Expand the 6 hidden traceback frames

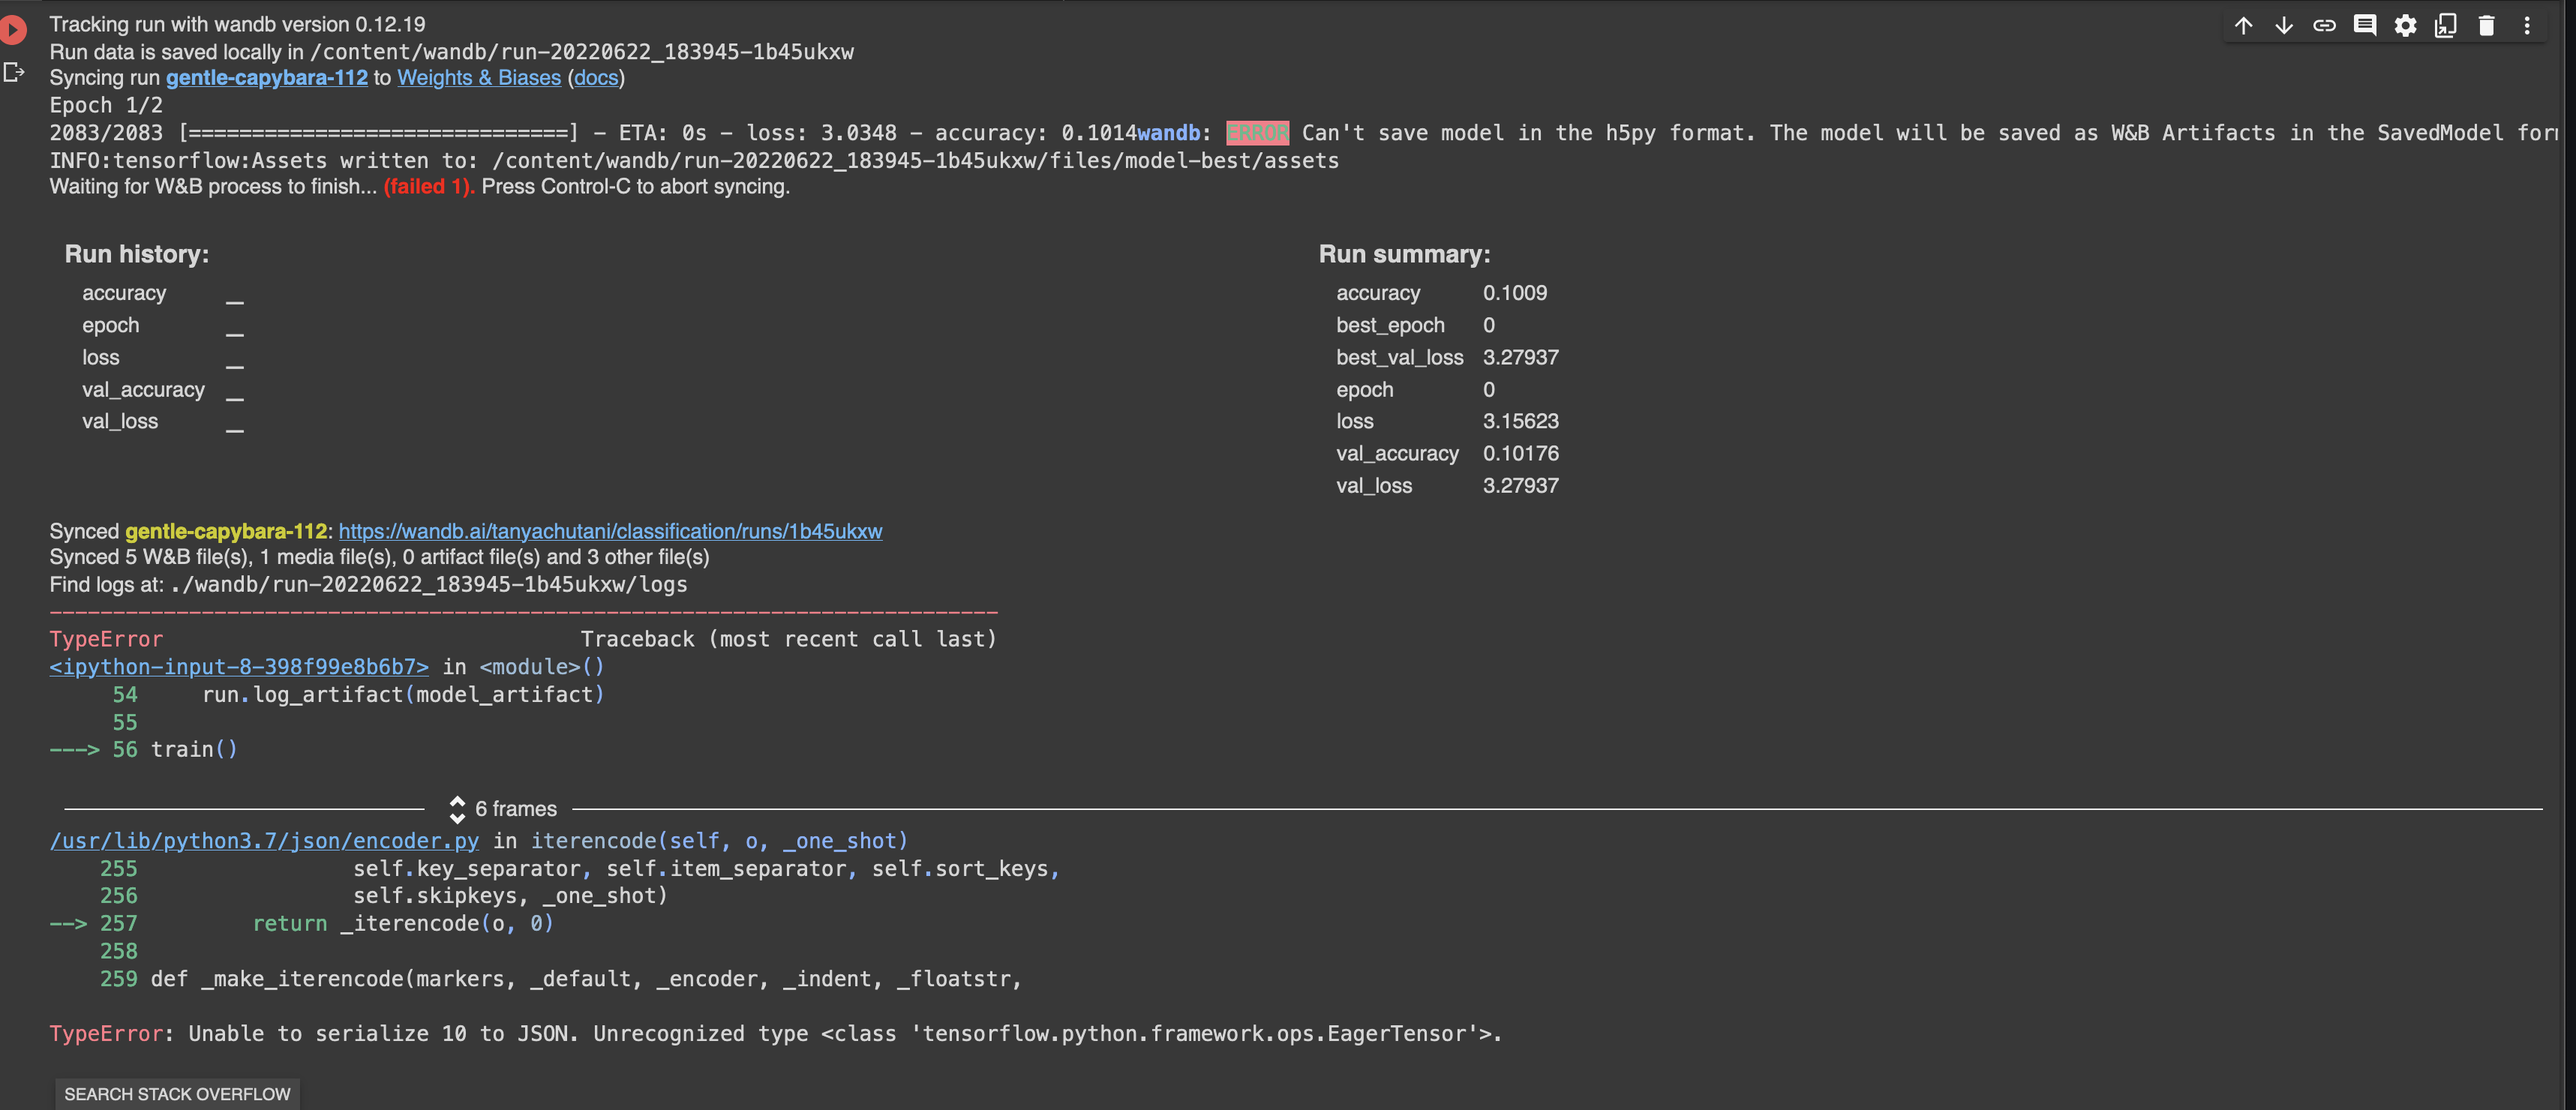[516, 808]
